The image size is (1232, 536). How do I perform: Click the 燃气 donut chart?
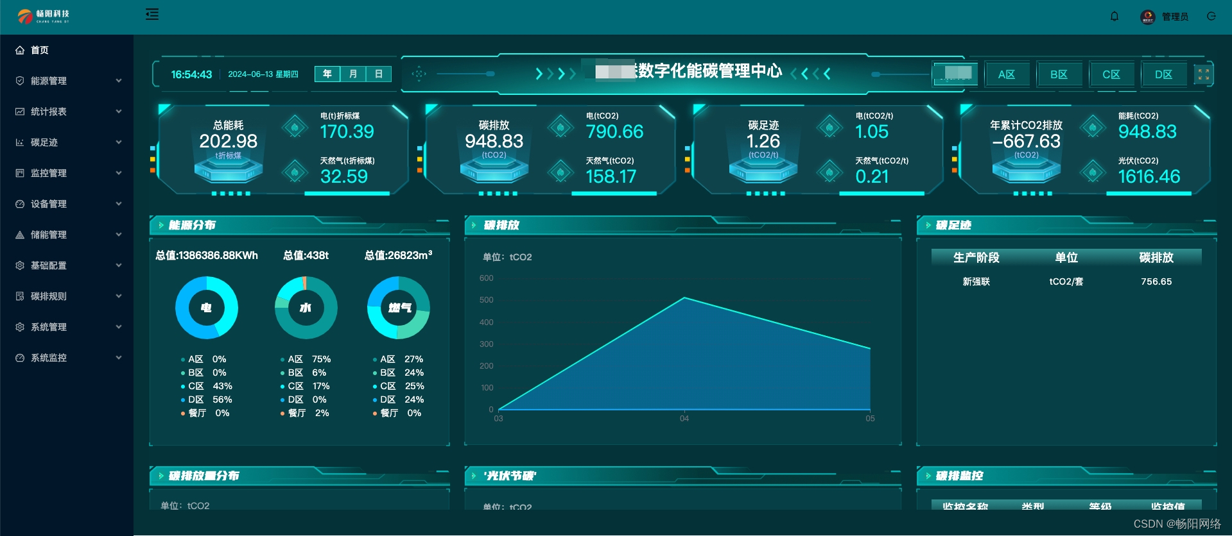coord(399,308)
